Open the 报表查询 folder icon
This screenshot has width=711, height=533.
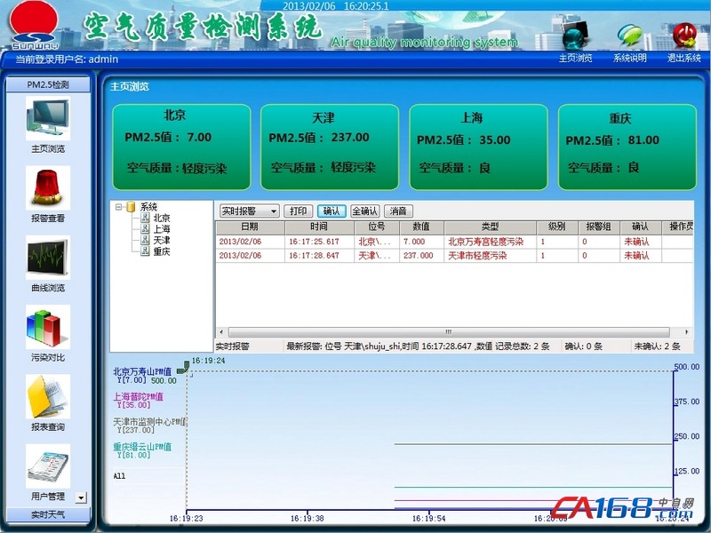(x=48, y=396)
